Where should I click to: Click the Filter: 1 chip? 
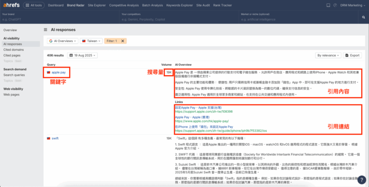point(112,41)
